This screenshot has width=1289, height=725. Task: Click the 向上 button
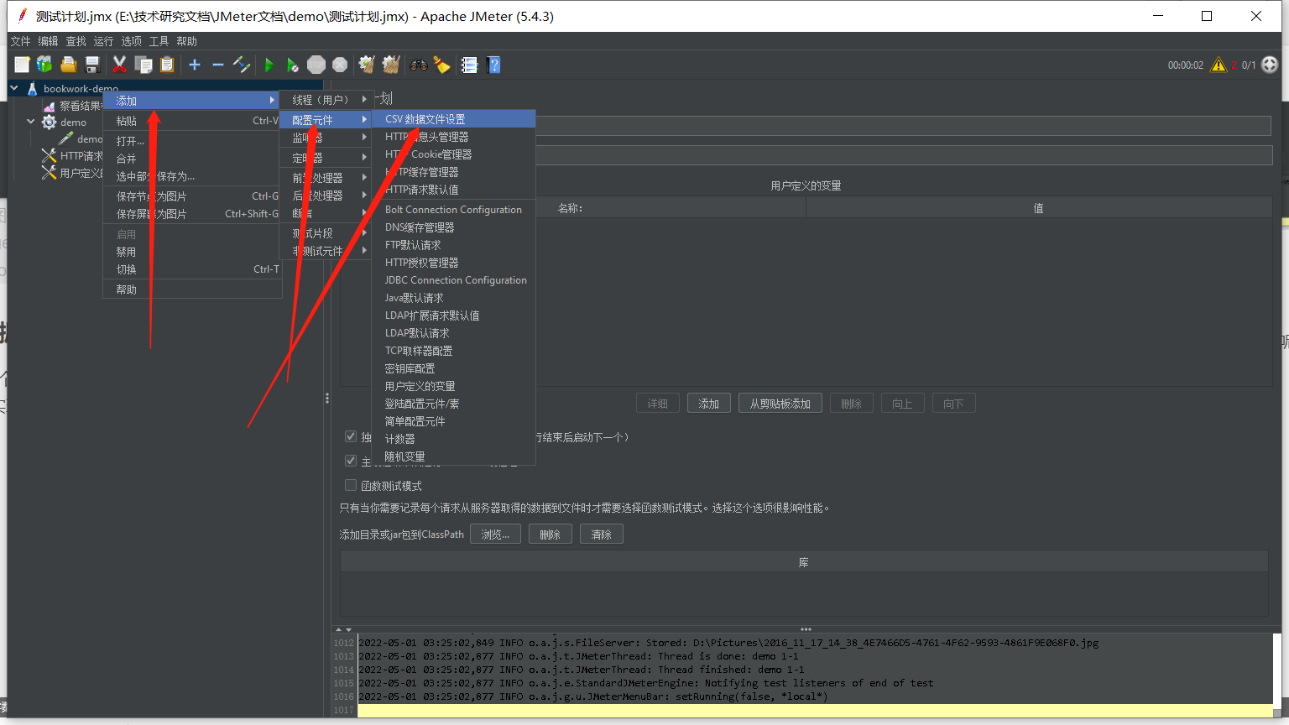coord(902,404)
